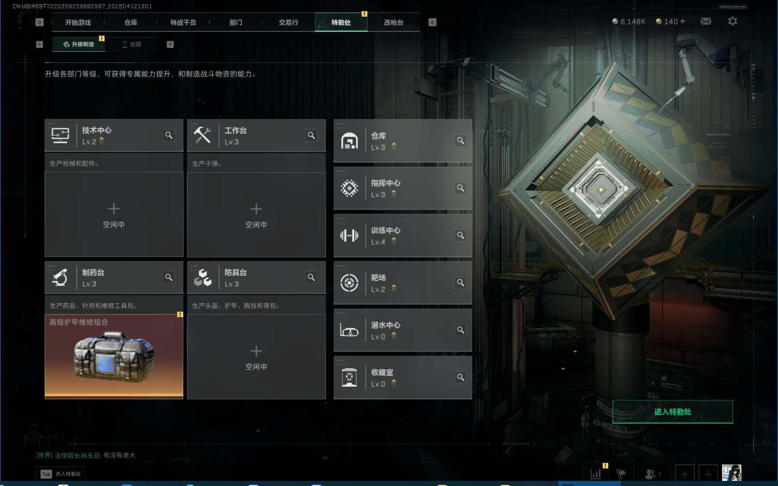Add production in idle 技术中心 slot
This screenshot has width=778, height=486.
point(114,215)
